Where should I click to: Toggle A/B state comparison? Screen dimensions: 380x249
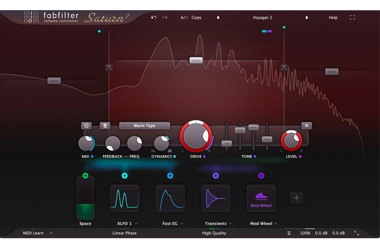point(184,18)
